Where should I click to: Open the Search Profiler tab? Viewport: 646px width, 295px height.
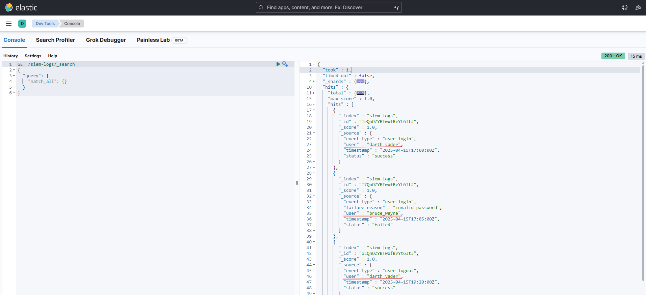click(55, 40)
